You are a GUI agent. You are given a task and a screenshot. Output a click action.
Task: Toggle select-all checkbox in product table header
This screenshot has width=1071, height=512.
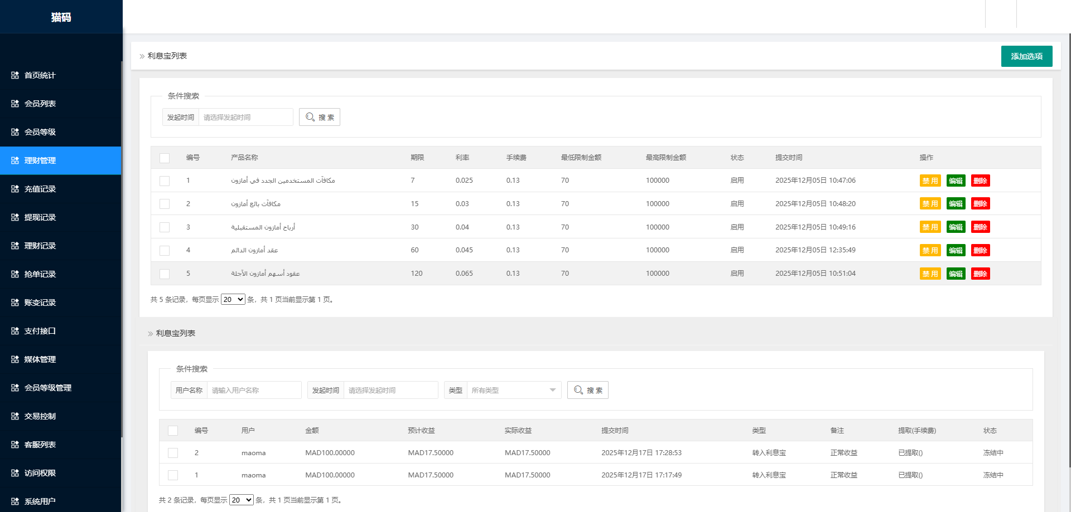coord(165,158)
